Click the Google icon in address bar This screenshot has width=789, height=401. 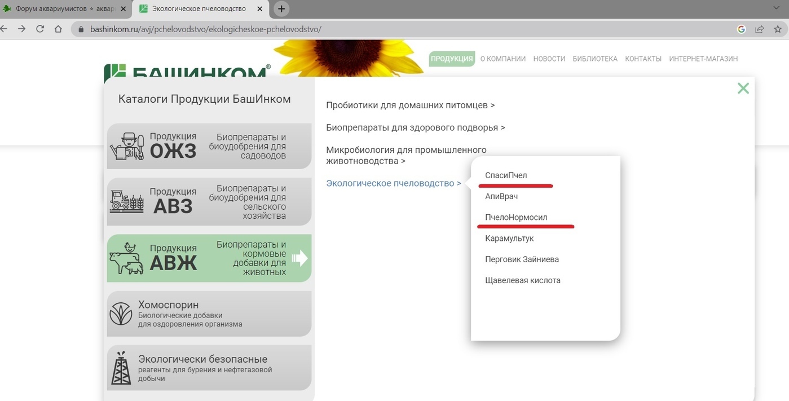click(742, 29)
